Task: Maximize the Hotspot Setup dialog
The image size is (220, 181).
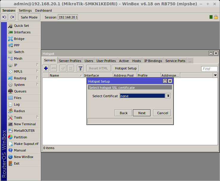Action: pos(165,81)
